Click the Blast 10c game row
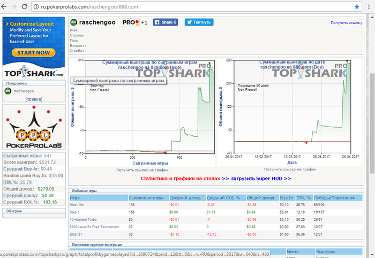Screen dimensions: 375x258 click(216, 205)
